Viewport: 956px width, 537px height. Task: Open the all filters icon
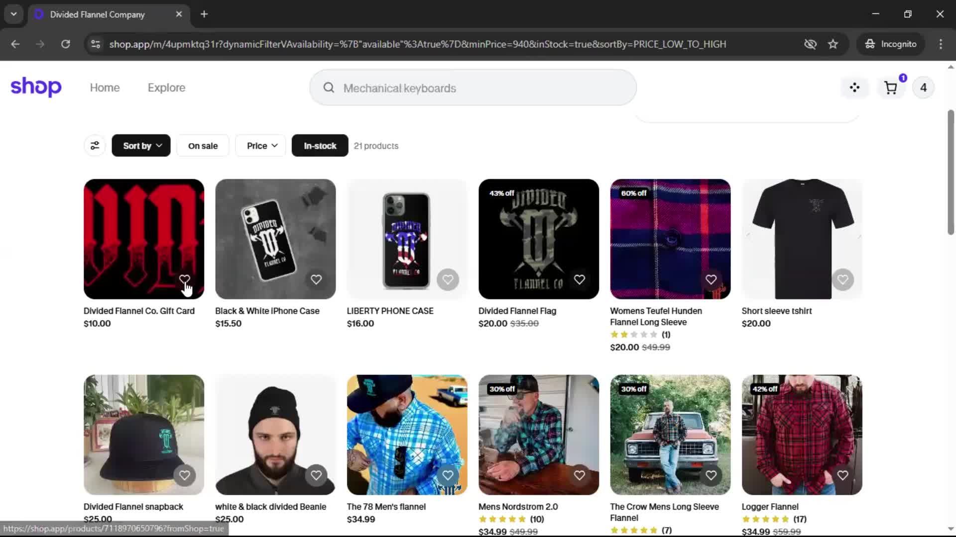[x=95, y=146]
